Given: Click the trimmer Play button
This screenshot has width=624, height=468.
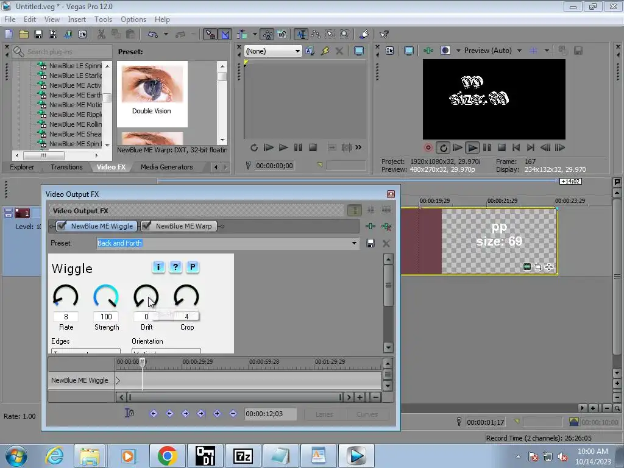Looking at the screenshot, I should click(283, 147).
